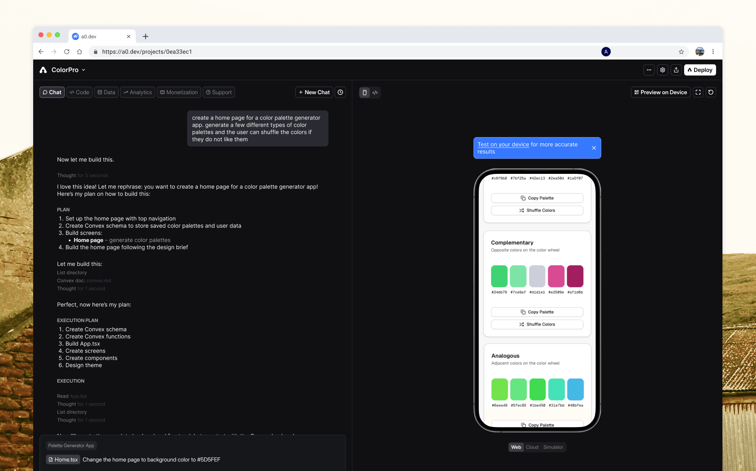Click the share/export icon beside Deploy
This screenshot has height=471, width=756.
point(676,70)
